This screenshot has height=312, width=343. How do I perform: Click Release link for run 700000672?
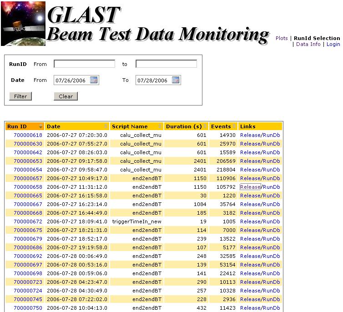[250, 221]
